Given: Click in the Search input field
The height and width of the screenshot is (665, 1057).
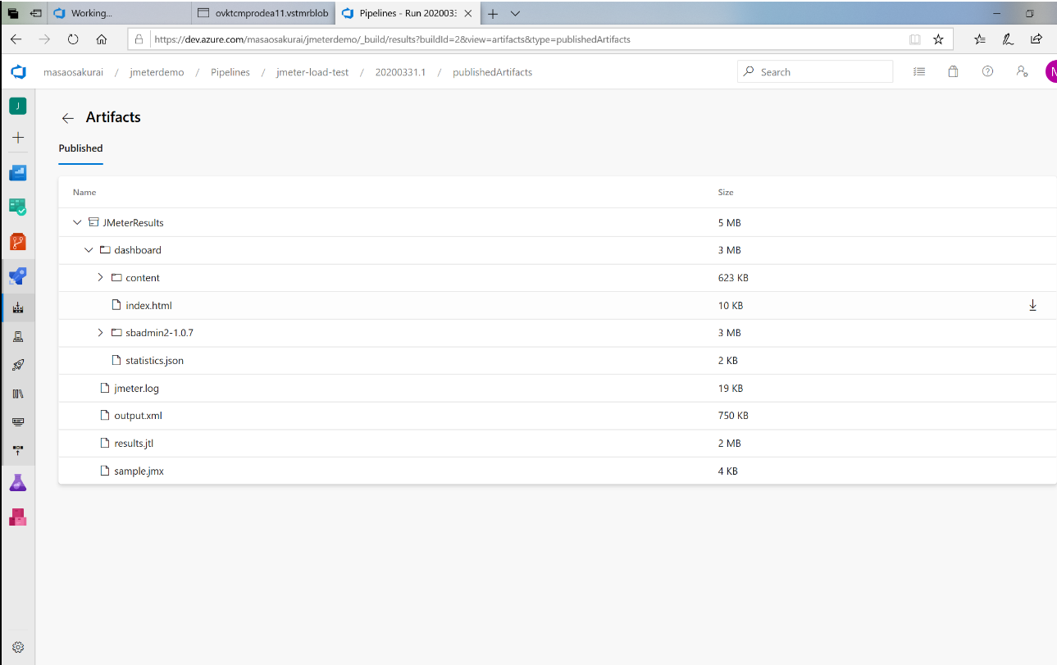Looking at the screenshot, I should click(x=820, y=72).
